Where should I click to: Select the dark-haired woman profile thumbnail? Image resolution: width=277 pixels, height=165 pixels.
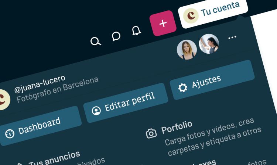(209, 44)
